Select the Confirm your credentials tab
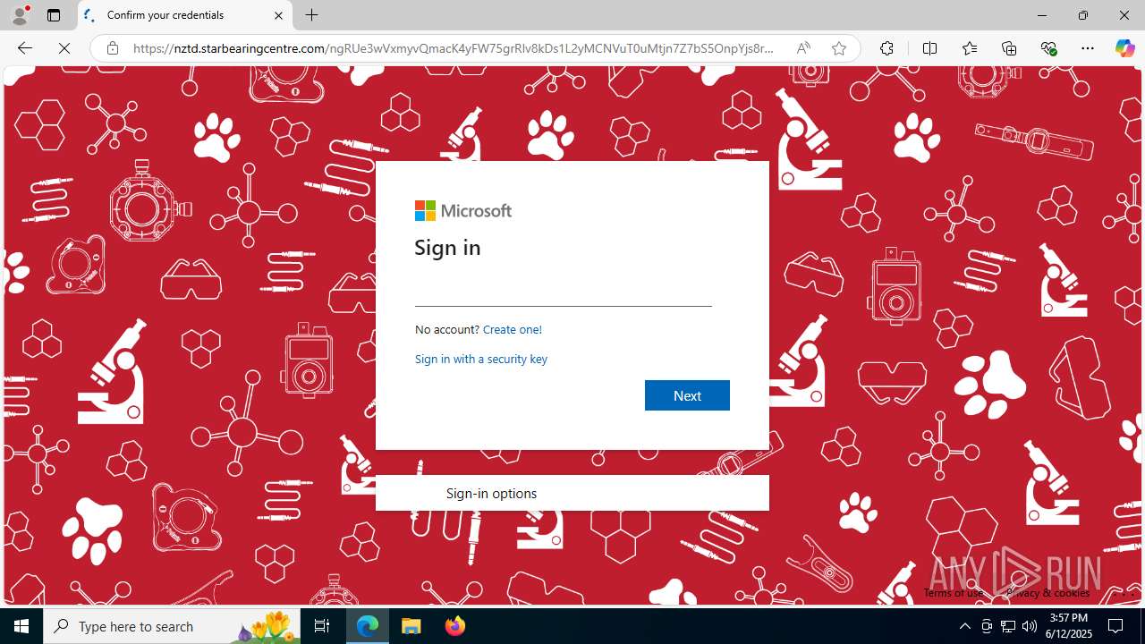Screen dimensions: 1145x644 (185, 15)
